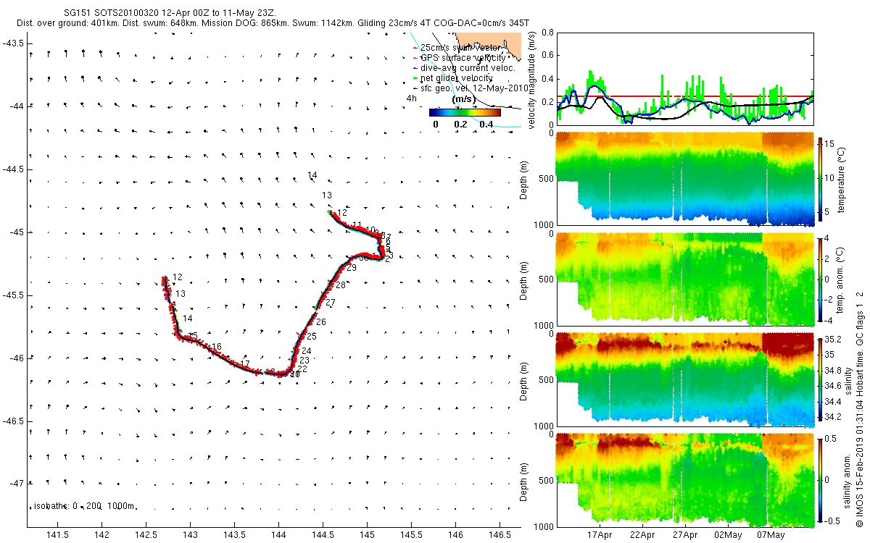Image resolution: width=870 pixels, height=543 pixels.
Task: Click the '146.5' longitude tick on the map
Action: click(x=500, y=534)
